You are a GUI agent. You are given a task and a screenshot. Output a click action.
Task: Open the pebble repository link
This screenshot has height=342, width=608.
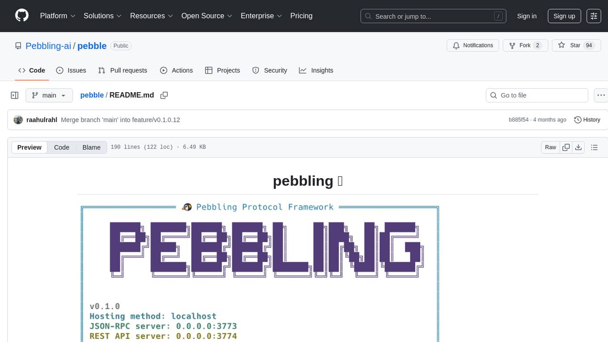pyautogui.click(x=92, y=46)
